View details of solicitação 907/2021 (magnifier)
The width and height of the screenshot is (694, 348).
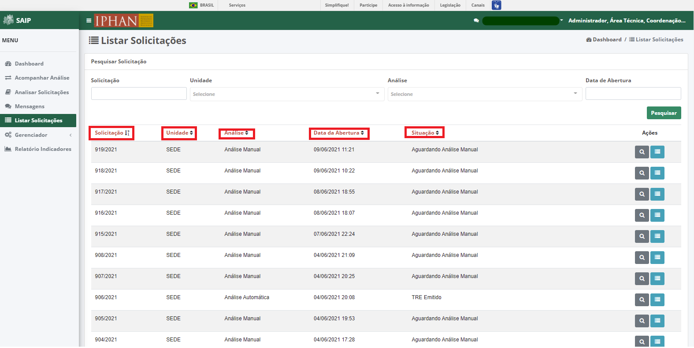(x=642, y=278)
